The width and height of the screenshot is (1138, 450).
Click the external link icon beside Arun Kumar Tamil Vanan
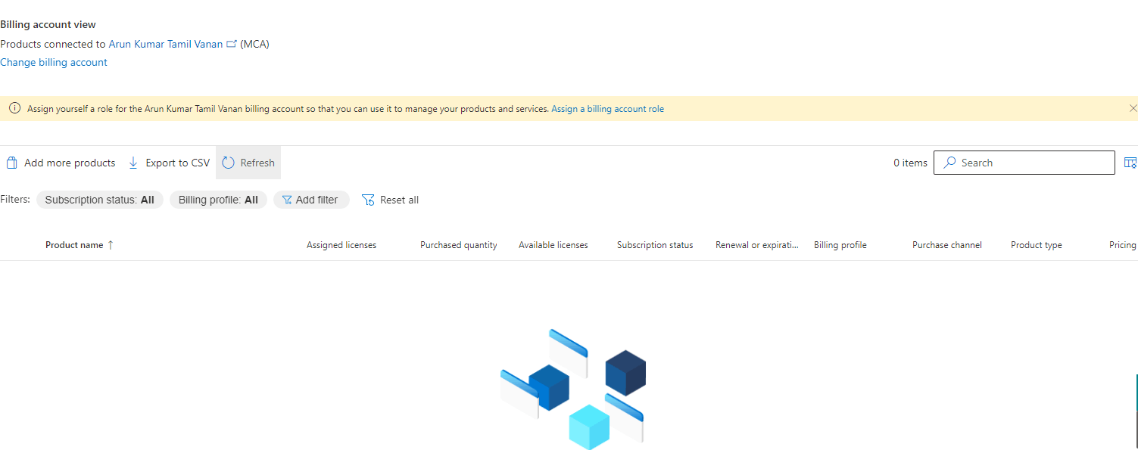pos(232,44)
